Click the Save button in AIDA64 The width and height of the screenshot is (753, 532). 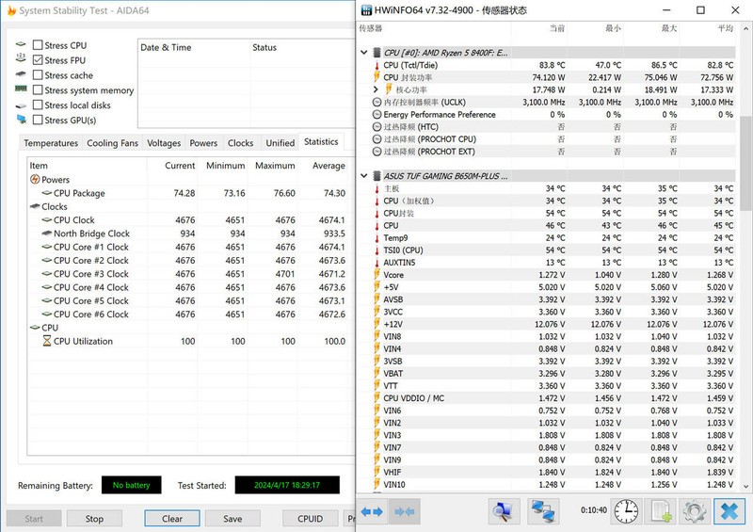[232, 519]
